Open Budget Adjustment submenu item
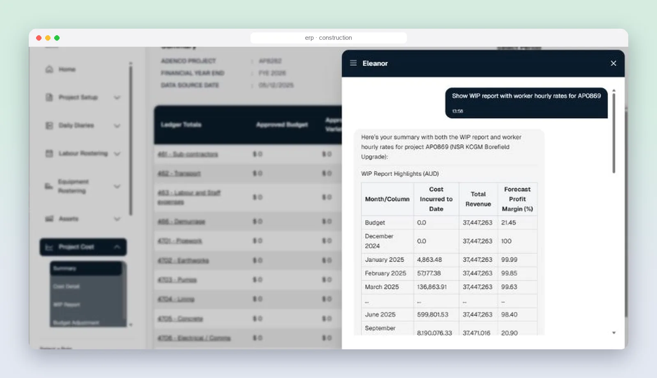 coord(76,323)
